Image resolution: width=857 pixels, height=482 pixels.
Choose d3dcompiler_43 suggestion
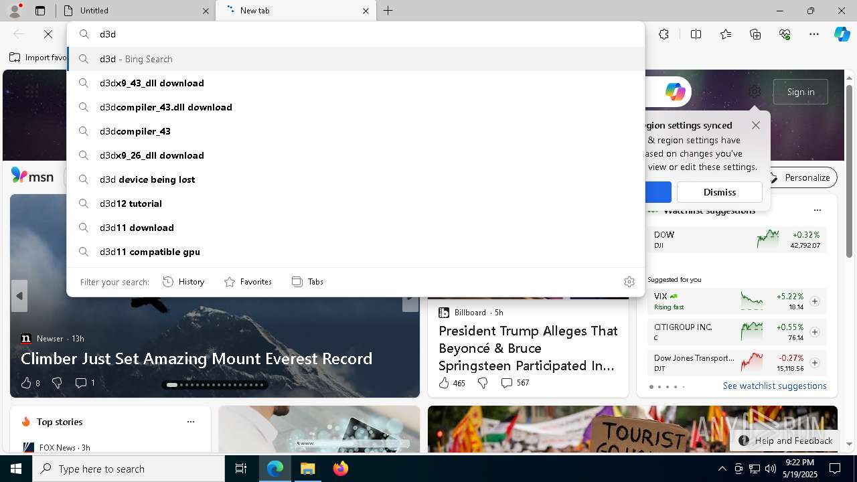coord(356,131)
